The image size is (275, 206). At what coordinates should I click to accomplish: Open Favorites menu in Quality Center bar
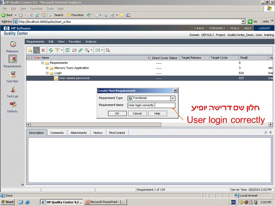[75, 41]
